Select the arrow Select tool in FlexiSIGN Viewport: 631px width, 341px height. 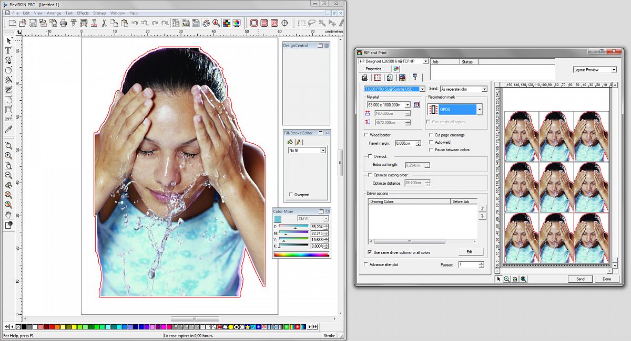(x=8, y=41)
